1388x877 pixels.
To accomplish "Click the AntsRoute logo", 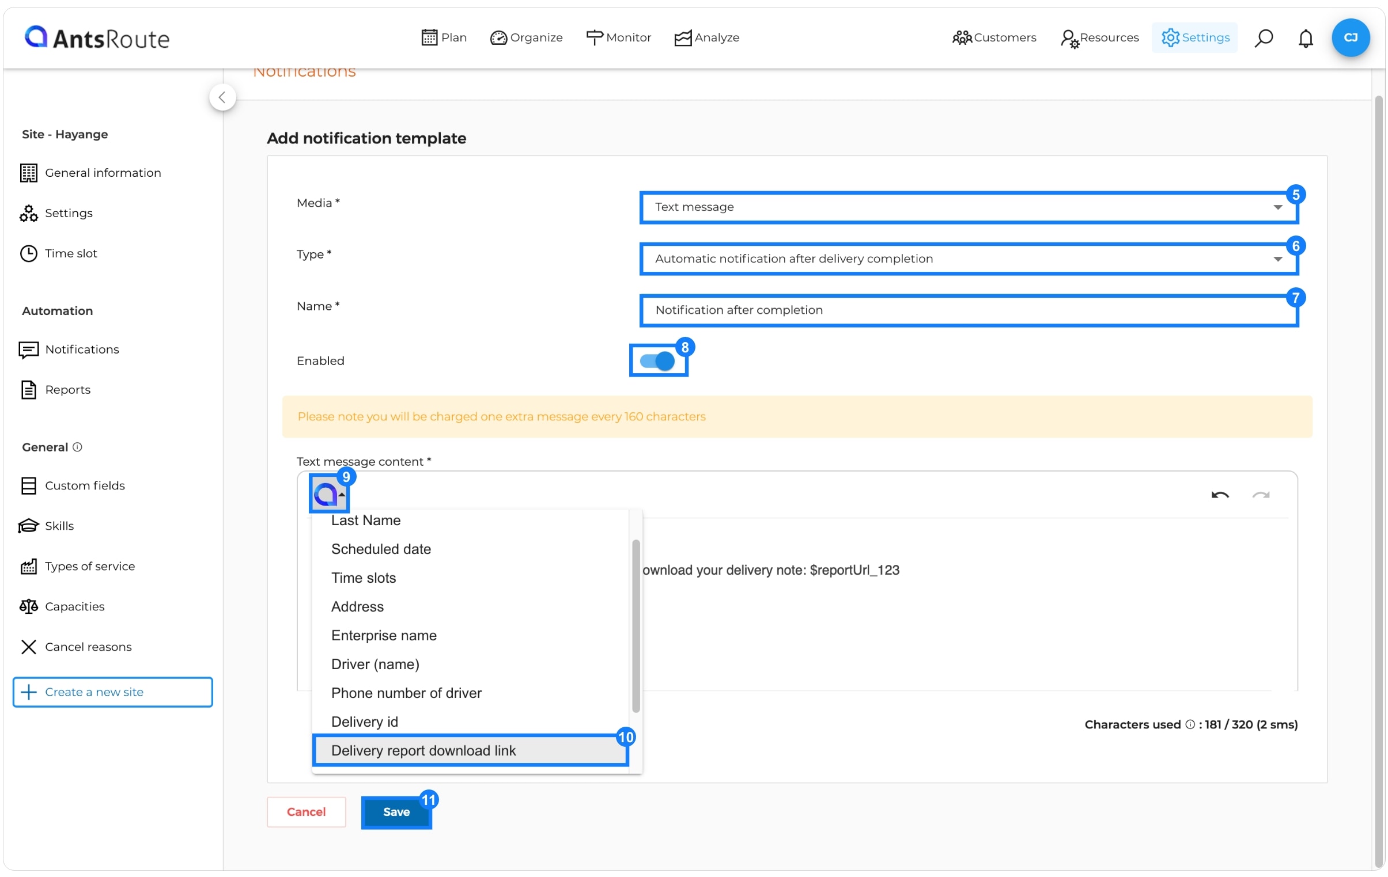I will (x=97, y=38).
